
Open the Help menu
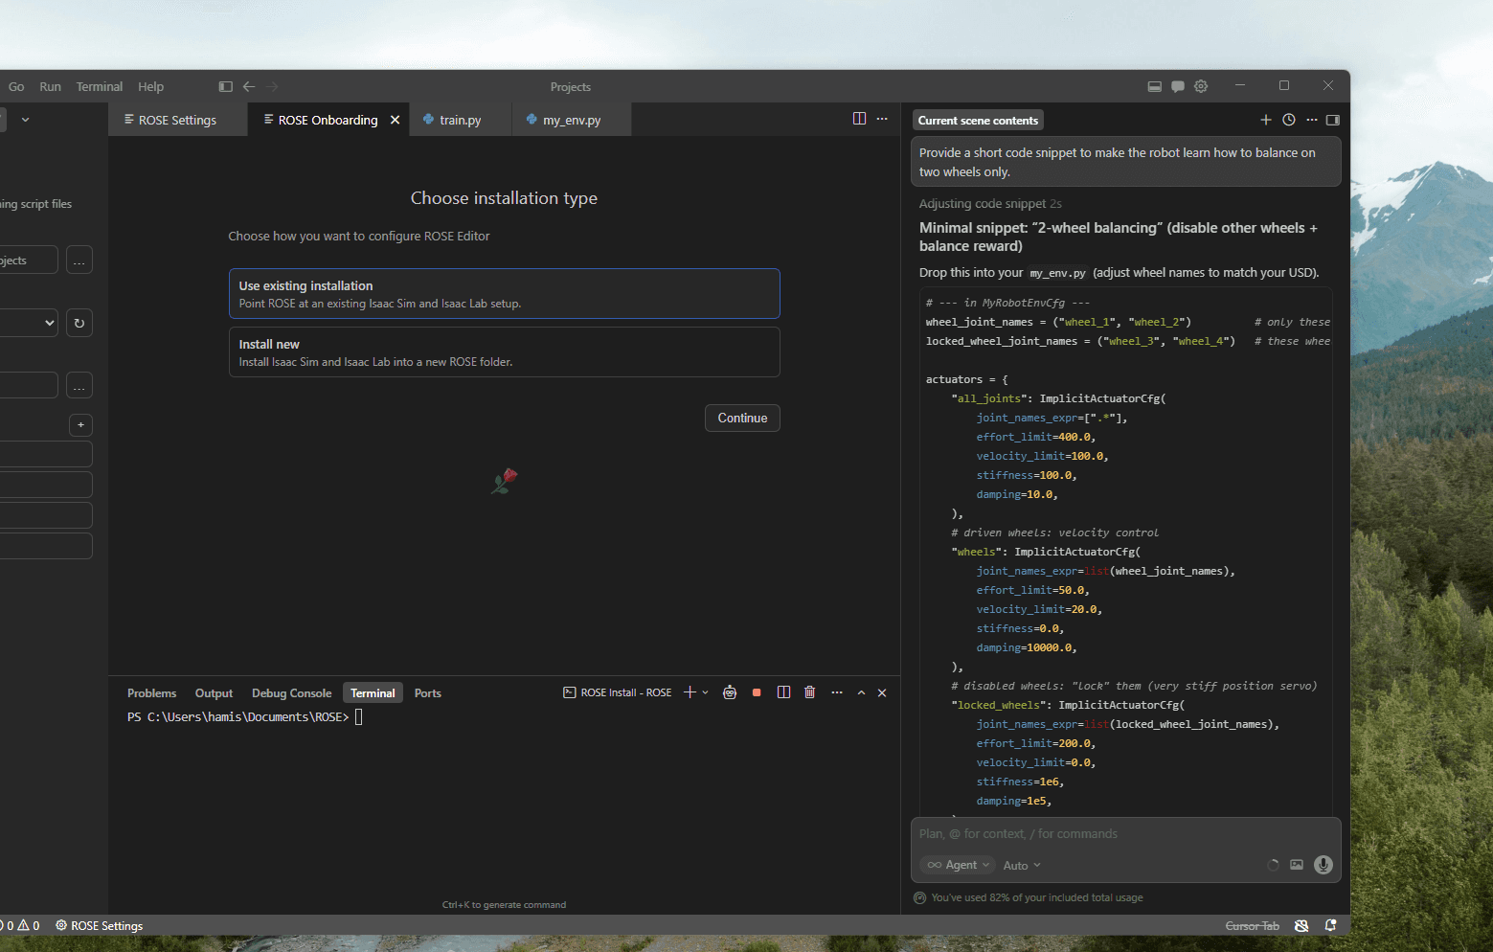pyautogui.click(x=150, y=86)
